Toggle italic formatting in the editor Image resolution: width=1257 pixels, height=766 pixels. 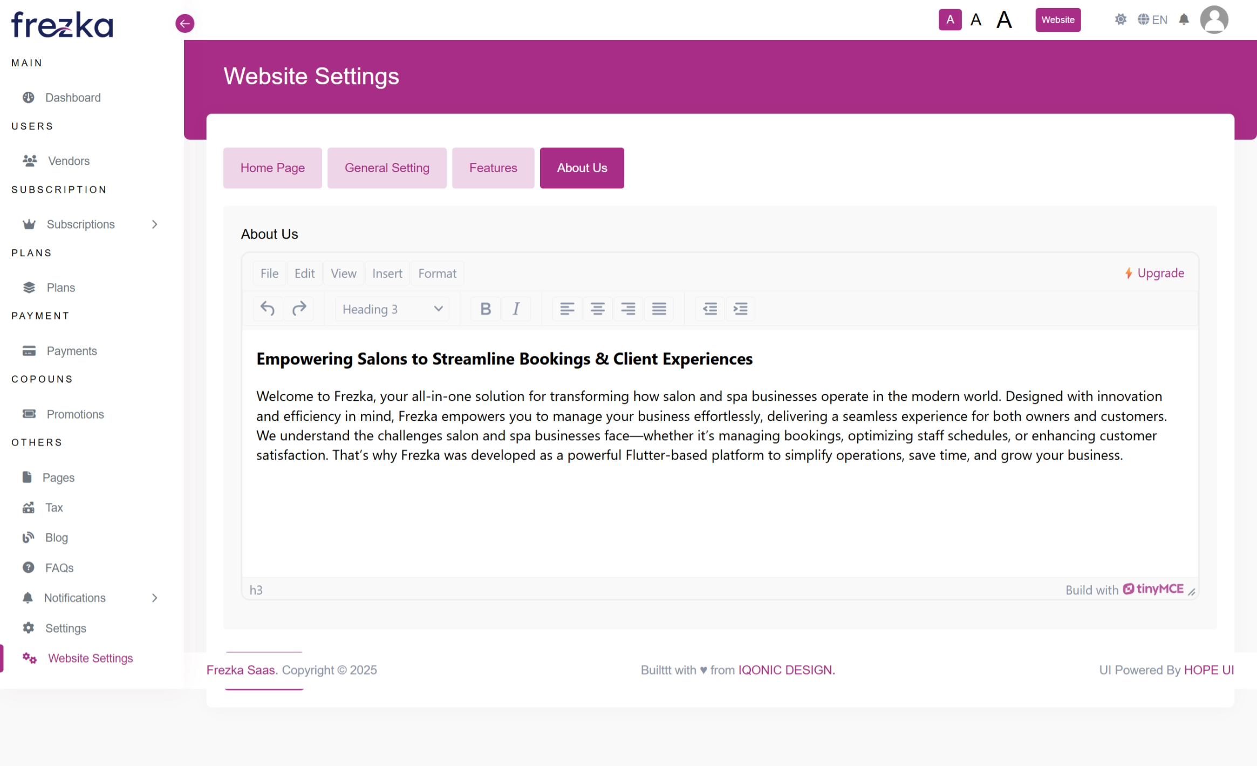point(516,309)
